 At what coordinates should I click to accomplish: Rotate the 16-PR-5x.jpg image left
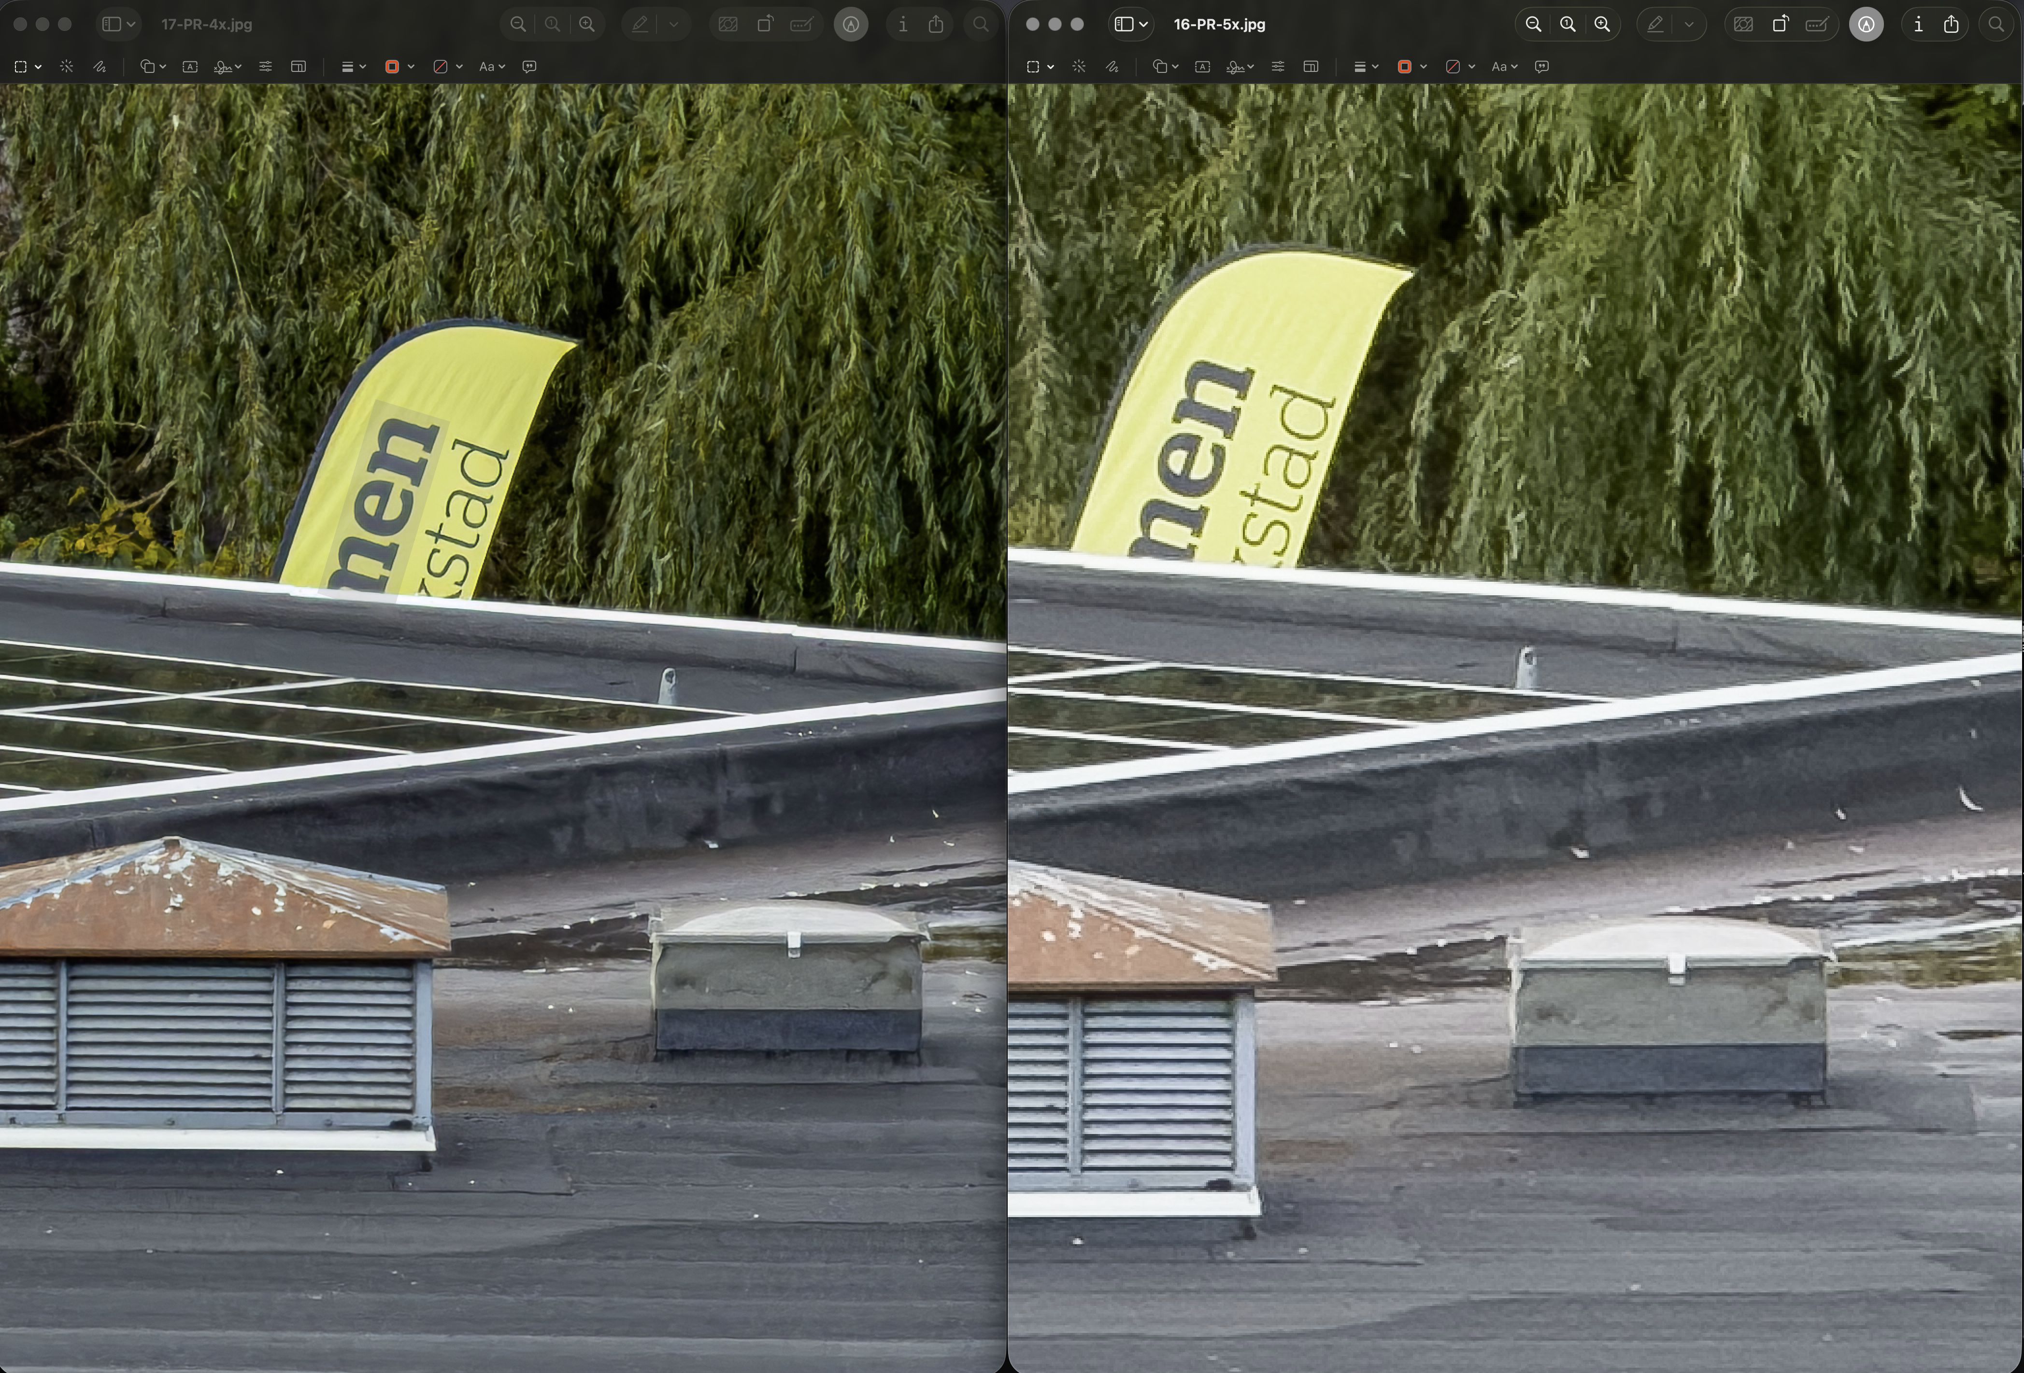pyautogui.click(x=1779, y=24)
